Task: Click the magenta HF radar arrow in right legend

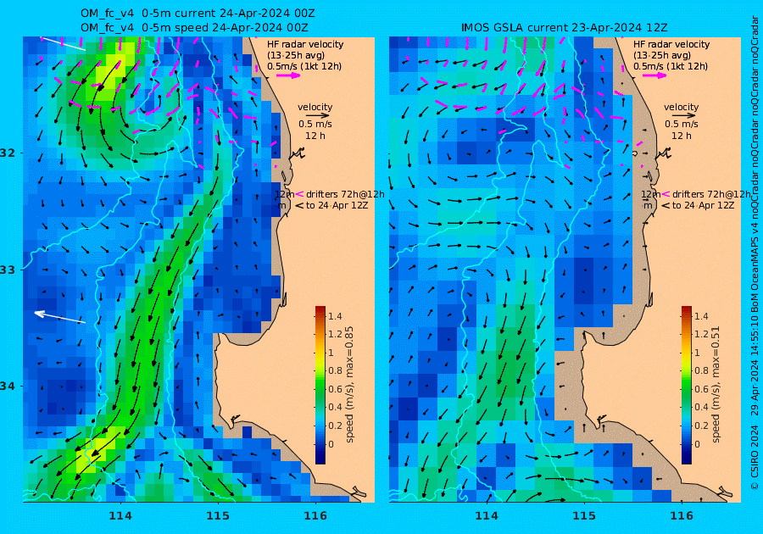Action: pos(654,75)
